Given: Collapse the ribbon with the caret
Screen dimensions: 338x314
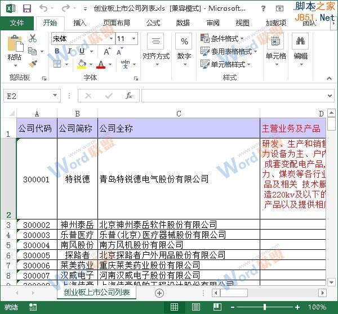Looking at the screenshot, I should point(329,78).
